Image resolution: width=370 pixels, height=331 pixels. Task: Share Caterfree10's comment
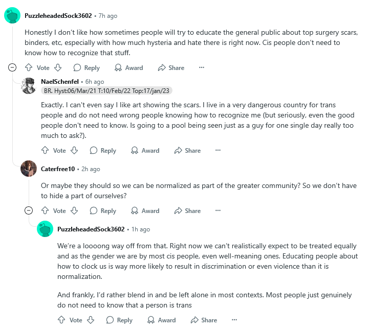tap(187, 210)
